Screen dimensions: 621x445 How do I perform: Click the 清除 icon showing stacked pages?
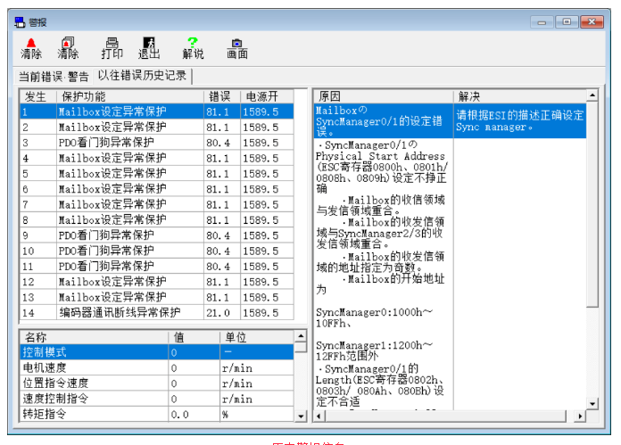coord(68,48)
